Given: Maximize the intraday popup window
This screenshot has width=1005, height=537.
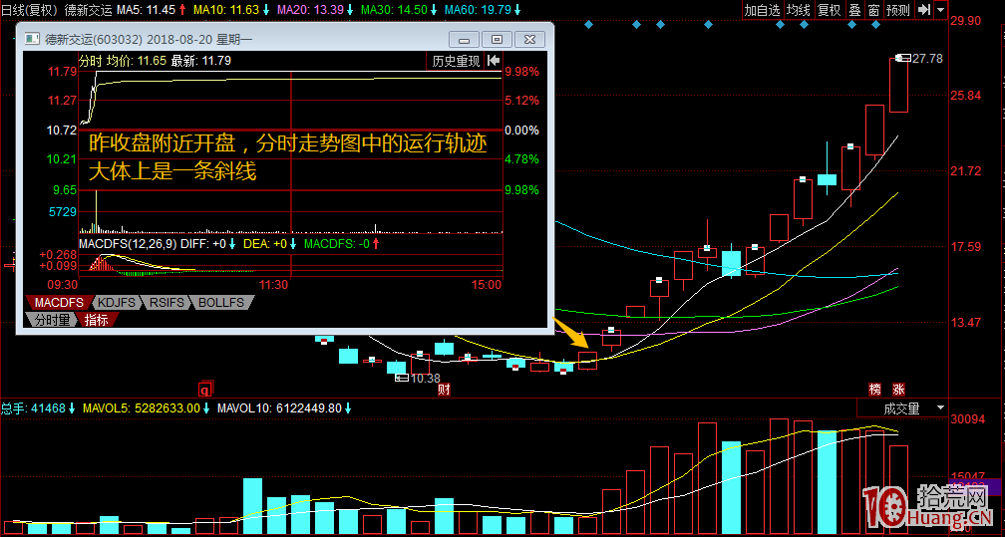Looking at the screenshot, I should click(x=497, y=39).
